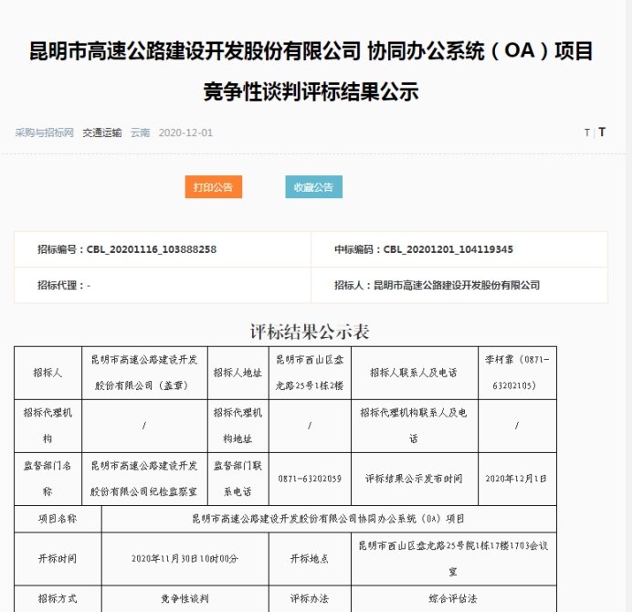This screenshot has width=633, height=612.
Task: Click the supervision phone 0871-63202059 cell
Action: [310, 478]
